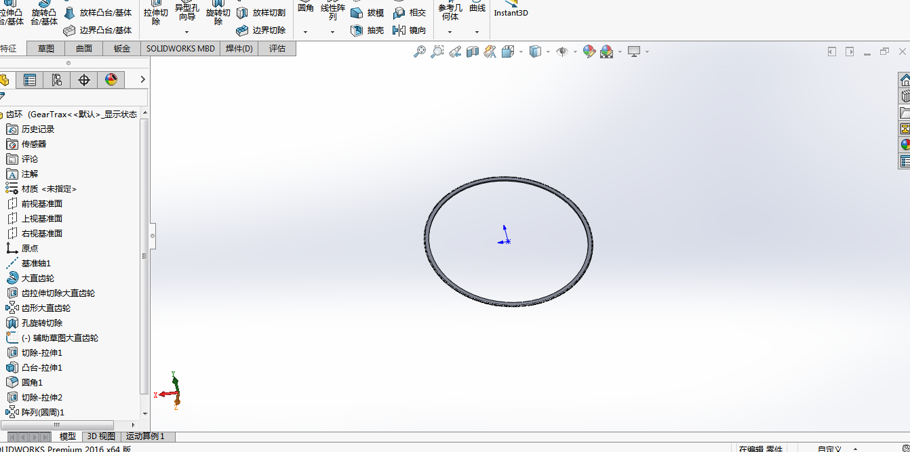Open the Fillet (圆角) dropdown arrow
The image size is (910, 452).
305,32
